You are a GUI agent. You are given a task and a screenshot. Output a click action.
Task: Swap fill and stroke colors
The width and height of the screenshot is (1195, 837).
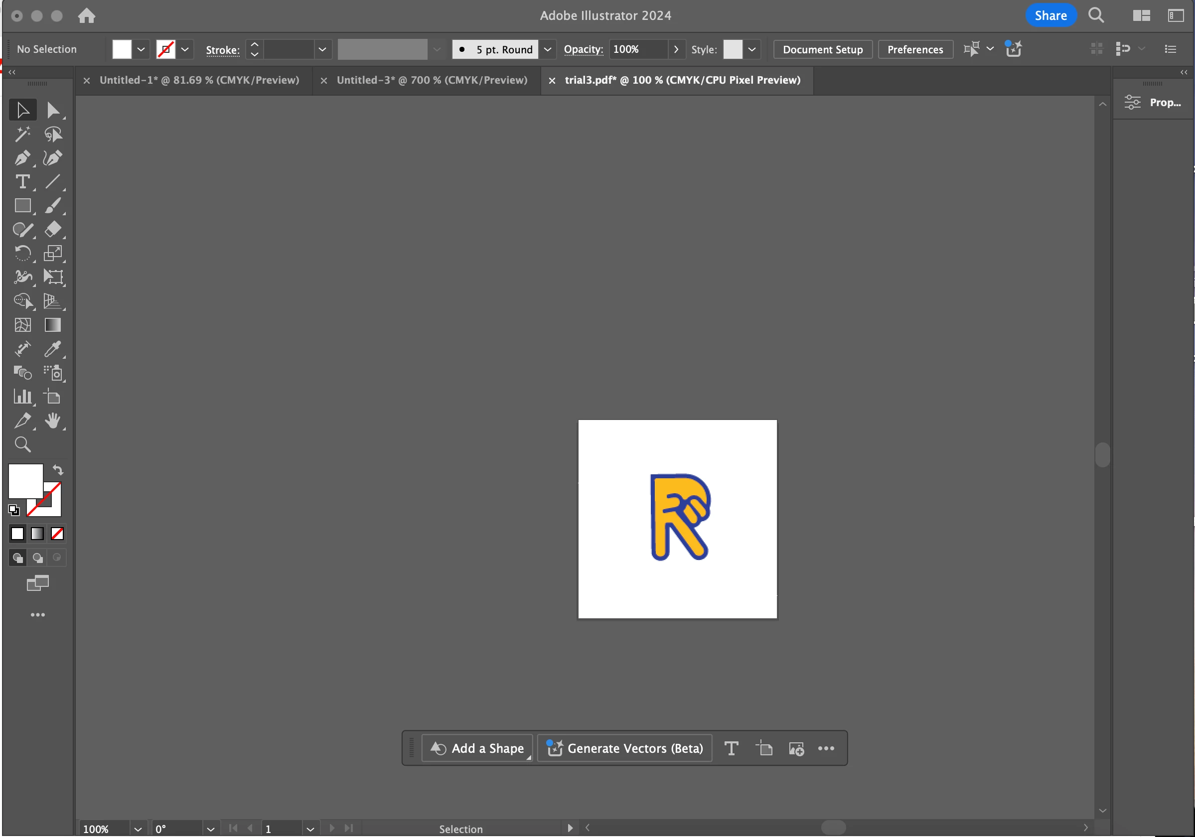tap(58, 470)
